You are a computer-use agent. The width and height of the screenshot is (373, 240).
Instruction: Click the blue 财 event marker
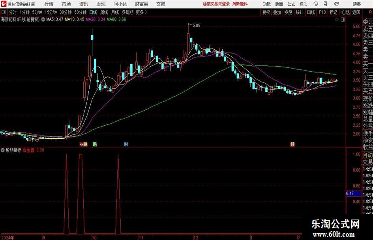tap(126, 144)
